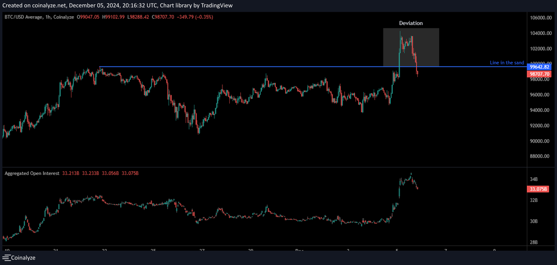Click the 28B open interest axis label
Image resolution: width=557 pixels, height=265 pixels.
[534, 242]
